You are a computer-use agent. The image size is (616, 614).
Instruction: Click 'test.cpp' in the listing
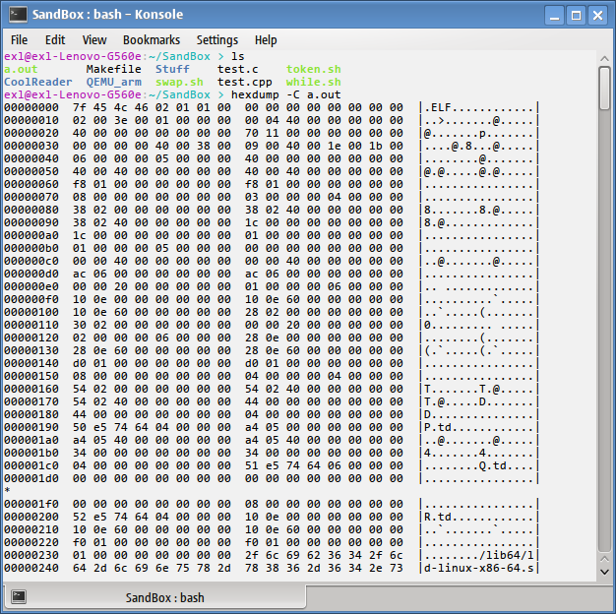pos(245,82)
